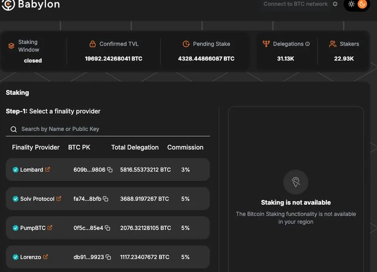Open Lorenzo external link icon
Screen dimensions: 377x272
45,257
